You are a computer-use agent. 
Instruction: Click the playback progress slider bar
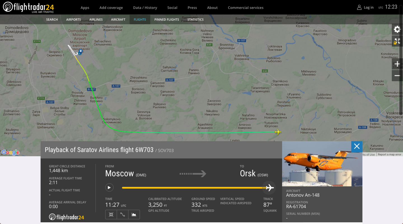[194, 188]
